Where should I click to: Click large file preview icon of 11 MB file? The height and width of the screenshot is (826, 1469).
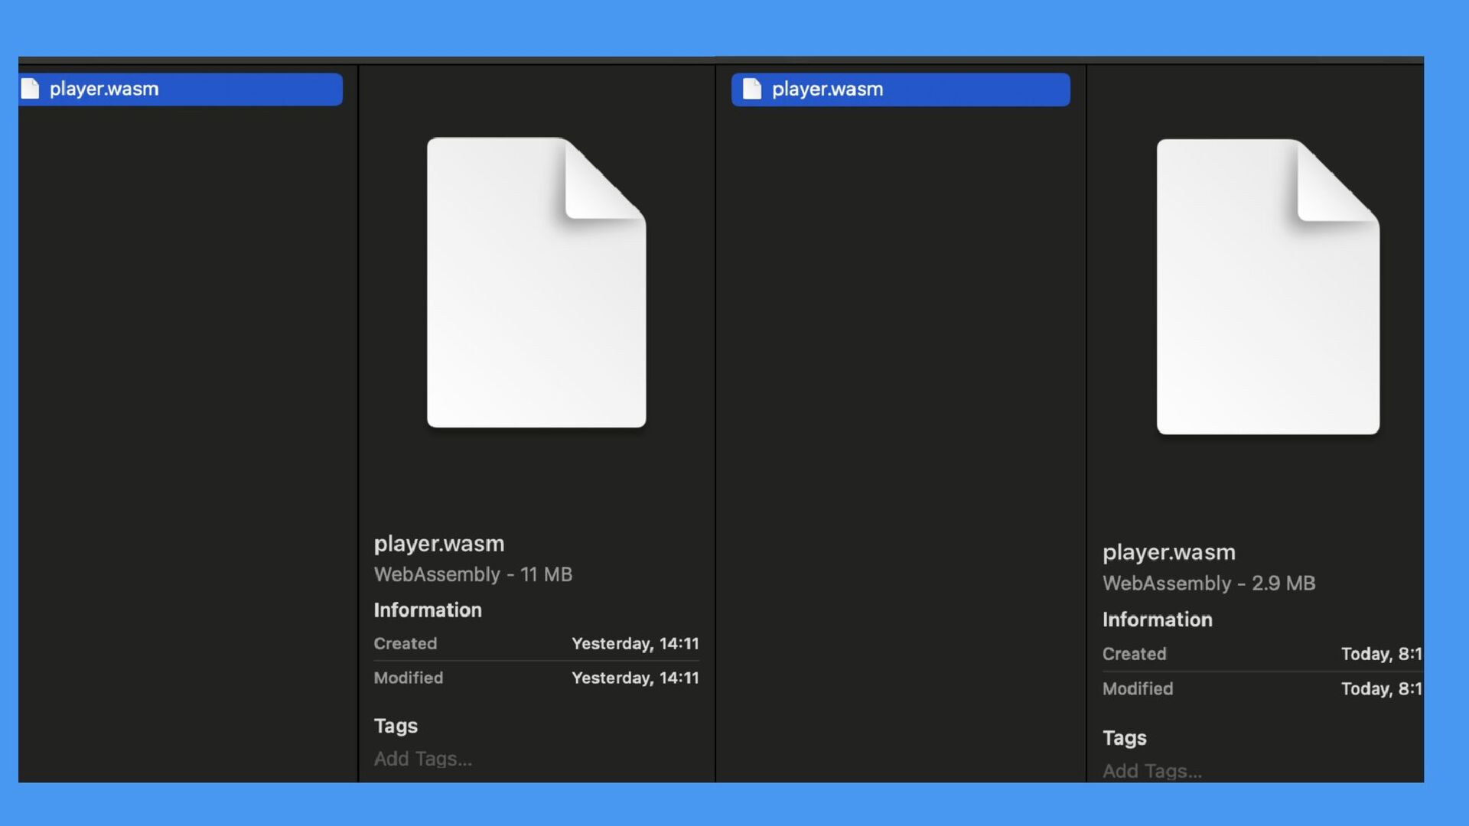[536, 283]
